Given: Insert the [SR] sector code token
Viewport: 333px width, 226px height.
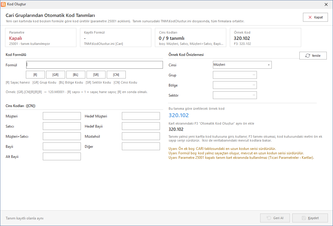Looking at the screenshot, I should pos(96,75).
